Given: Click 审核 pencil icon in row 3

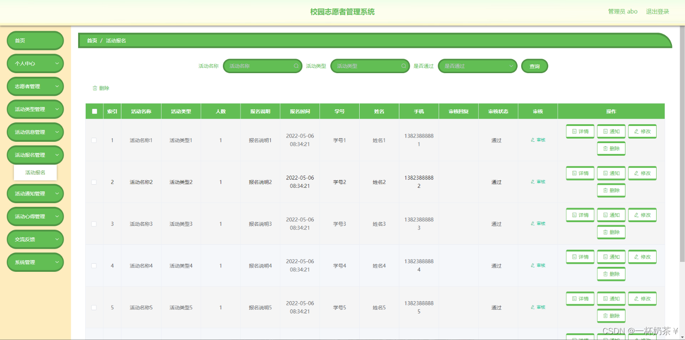Looking at the screenshot, I should point(533,224).
